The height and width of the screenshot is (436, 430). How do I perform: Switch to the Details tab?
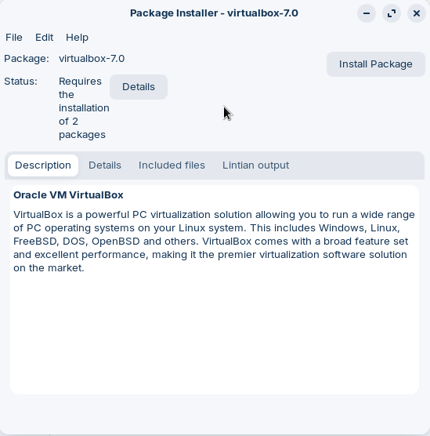point(105,165)
